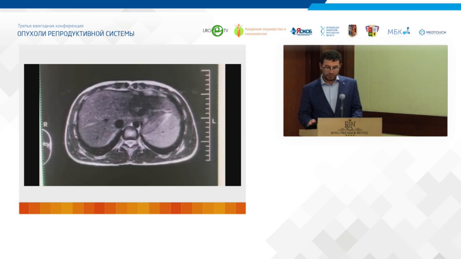Viewport: 461px width, 259px height.
Task: Click the Третья ежегодная конференция subtitle
Action: pos(50,26)
